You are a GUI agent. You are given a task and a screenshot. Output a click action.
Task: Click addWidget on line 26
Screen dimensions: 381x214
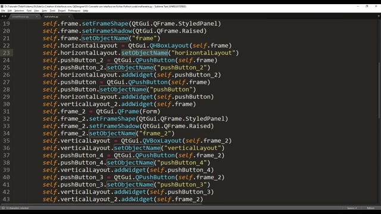coord(138,75)
